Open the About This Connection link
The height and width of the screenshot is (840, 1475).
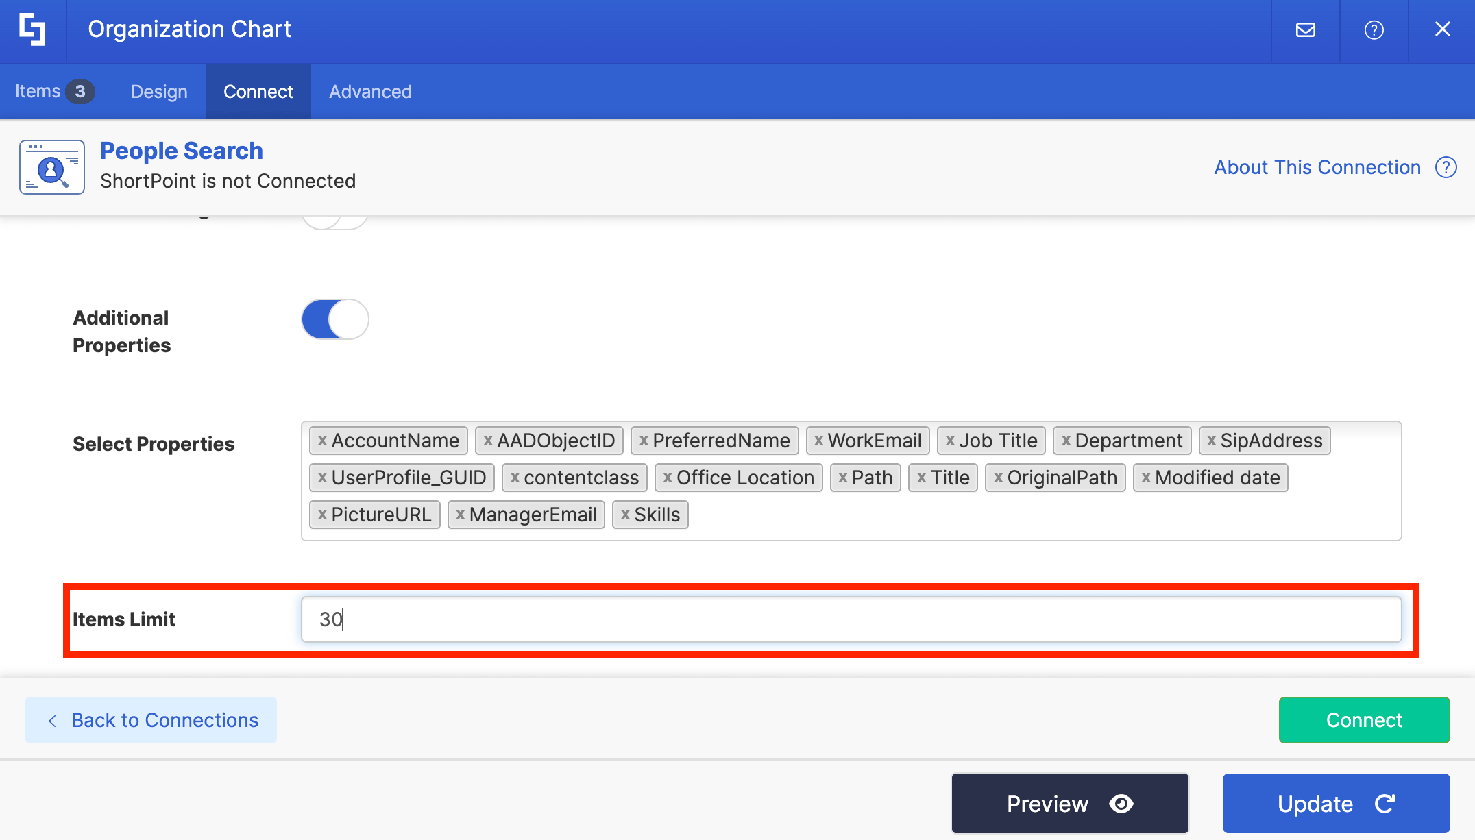(x=1317, y=167)
